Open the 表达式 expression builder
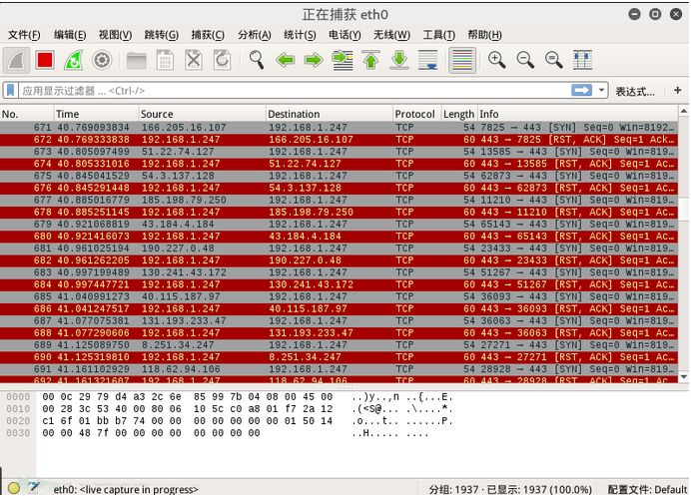The image size is (691, 496). 635,91
